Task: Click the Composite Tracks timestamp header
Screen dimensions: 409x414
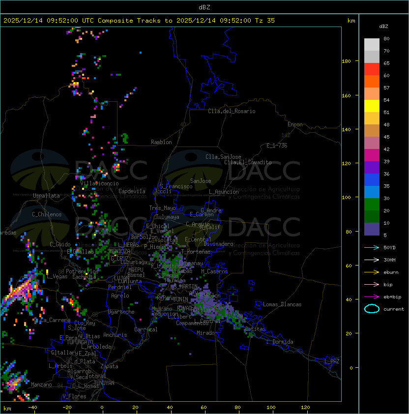Action: [139, 21]
